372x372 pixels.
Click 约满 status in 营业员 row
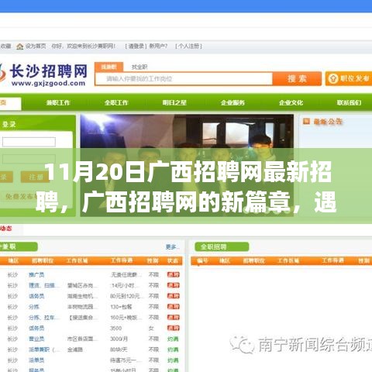(173, 339)
